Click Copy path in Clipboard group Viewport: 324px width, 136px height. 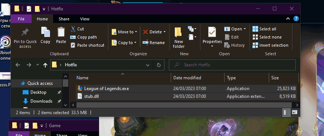coord(84,37)
